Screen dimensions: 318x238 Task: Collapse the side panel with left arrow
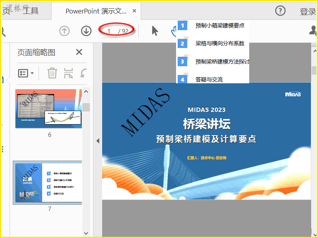click(98, 141)
